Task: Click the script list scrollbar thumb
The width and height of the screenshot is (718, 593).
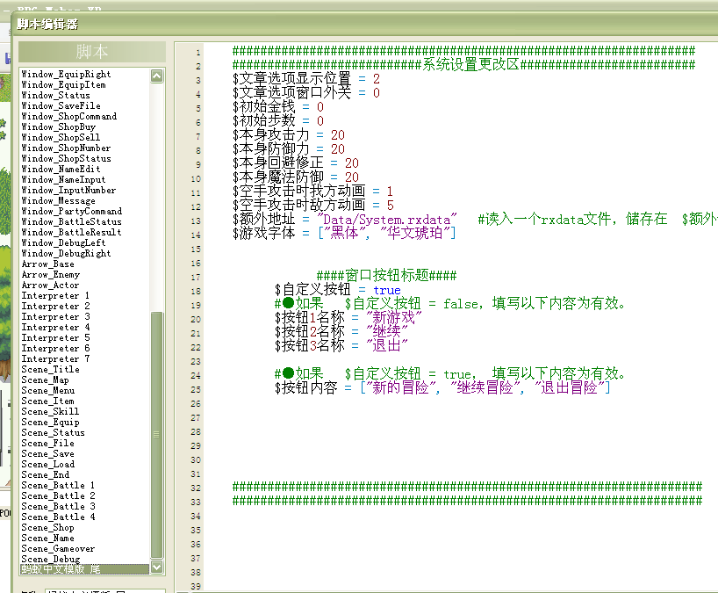Action: click(156, 436)
